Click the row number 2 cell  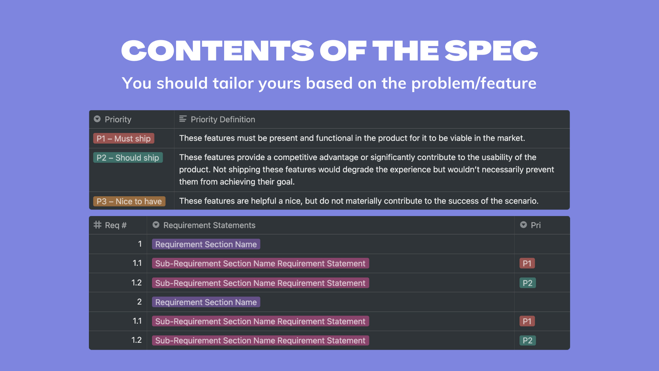point(139,302)
